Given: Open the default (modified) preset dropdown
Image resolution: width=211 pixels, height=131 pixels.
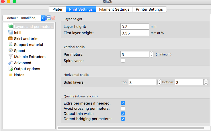Looking at the screenshot, I should pyautogui.click(x=24, y=18).
